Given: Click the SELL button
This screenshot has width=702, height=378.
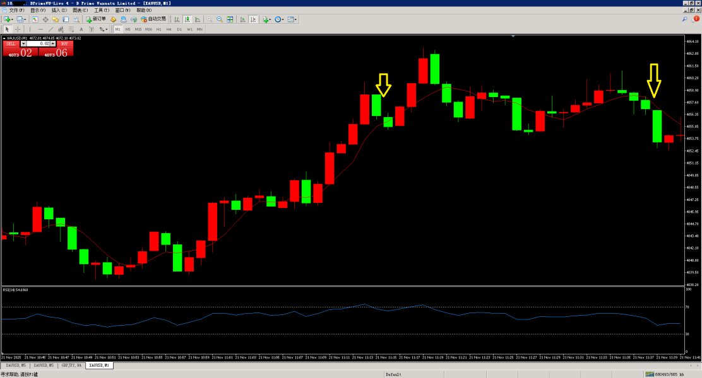Looking at the screenshot, I should 11,44.
